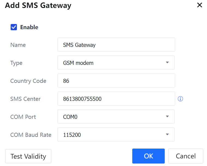This screenshot has height=166, width=207.
Task: Click the SMS Center label
Action: click(25, 99)
